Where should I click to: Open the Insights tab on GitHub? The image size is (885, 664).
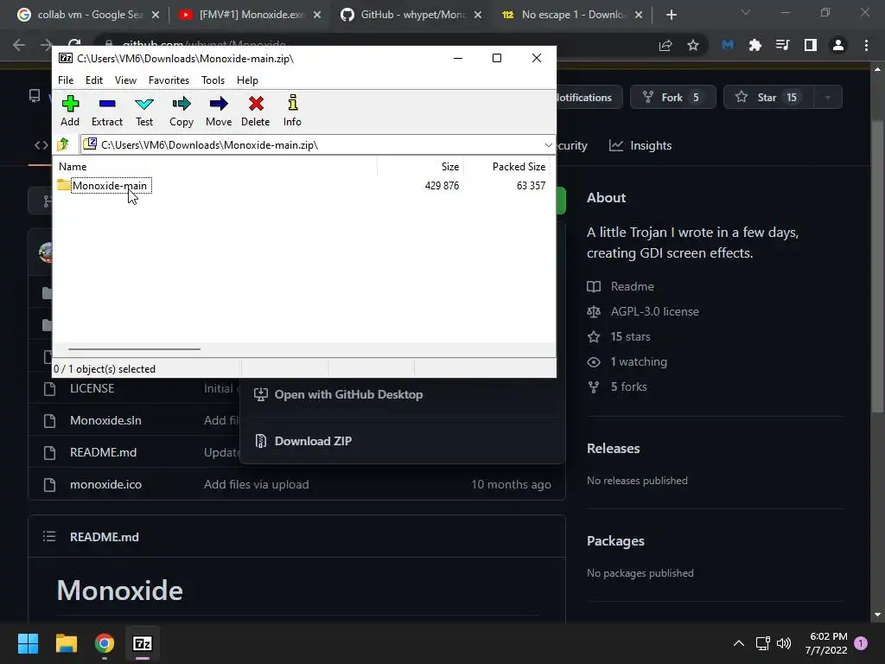point(640,145)
